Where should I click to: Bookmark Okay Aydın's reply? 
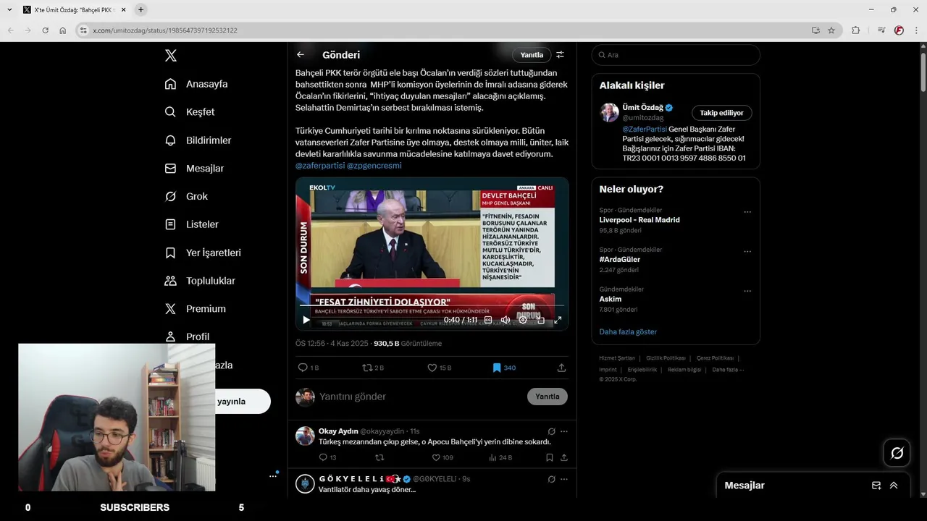[550, 457]
